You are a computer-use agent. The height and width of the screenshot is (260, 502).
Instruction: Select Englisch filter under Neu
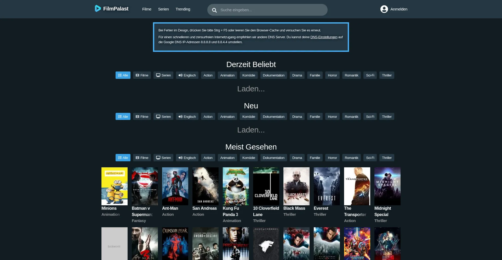tap(187, 117)
